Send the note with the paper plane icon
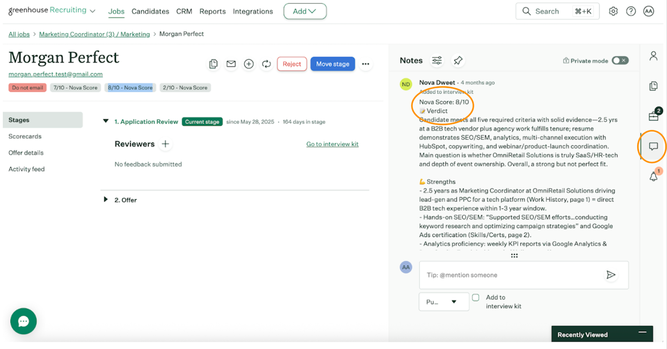The width and height of the screenshot is (667, 349). coord(611,275)
